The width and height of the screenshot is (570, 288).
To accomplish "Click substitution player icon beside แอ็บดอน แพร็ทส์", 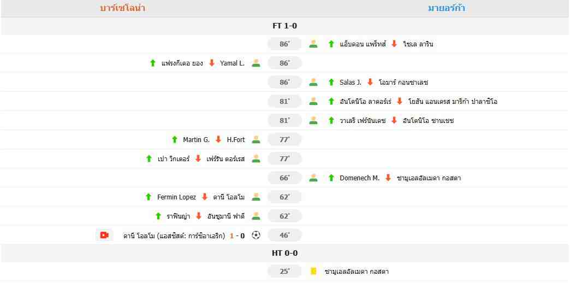I will 313,44.
